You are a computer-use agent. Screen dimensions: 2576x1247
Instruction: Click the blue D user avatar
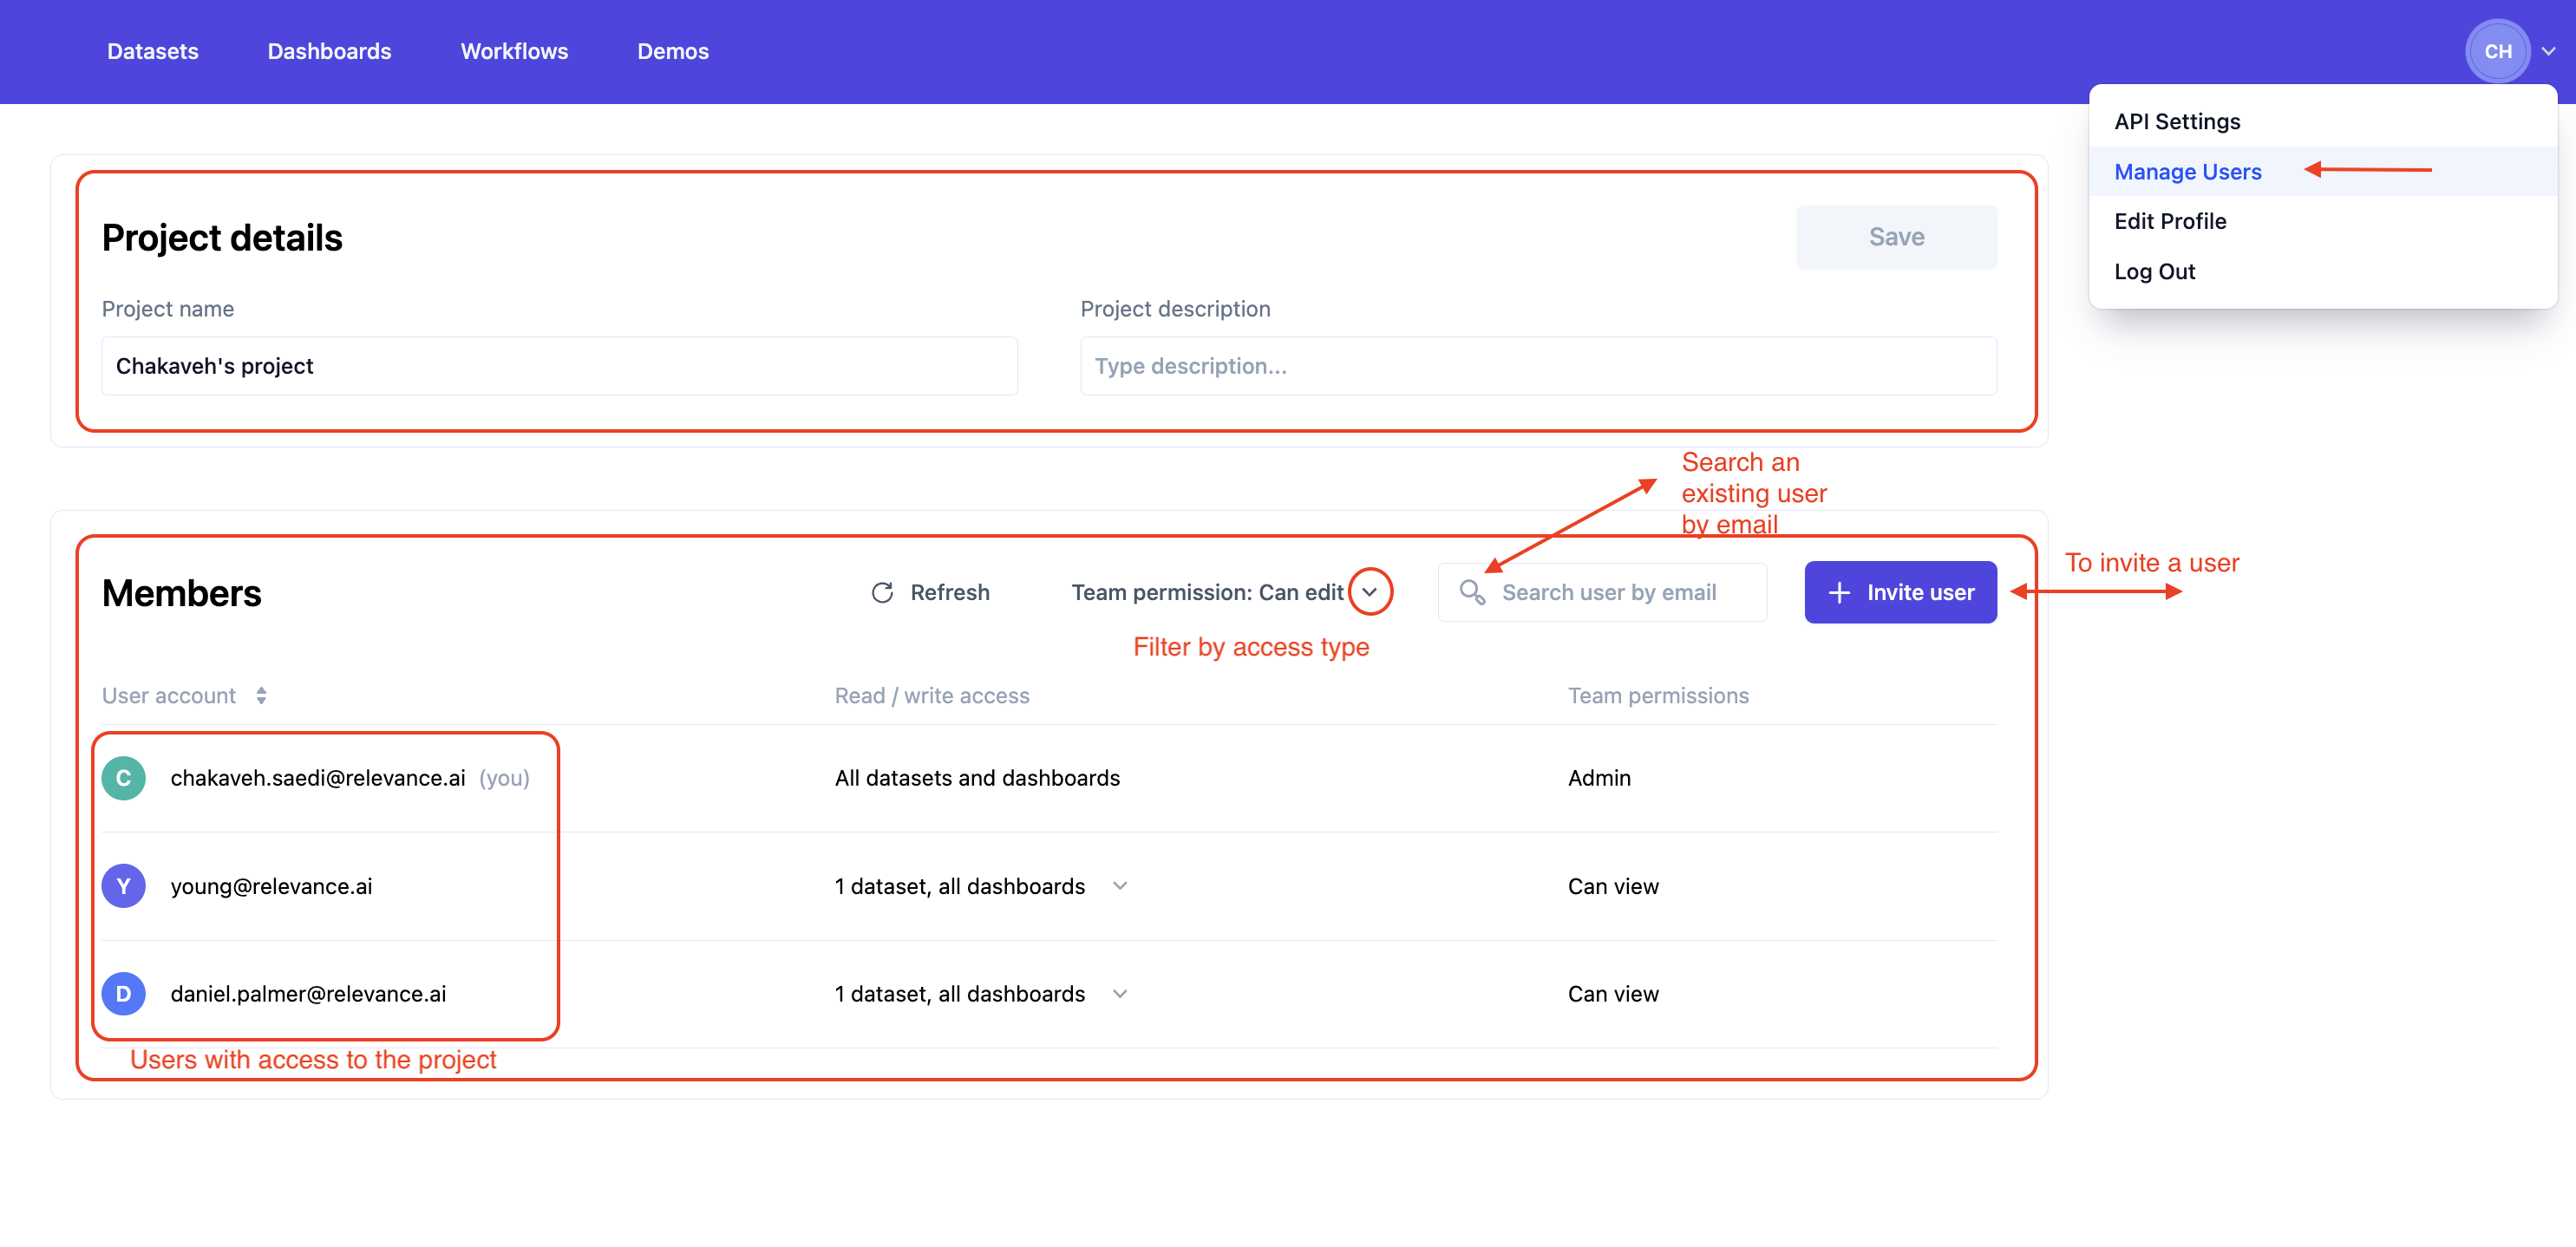point(124,994)
